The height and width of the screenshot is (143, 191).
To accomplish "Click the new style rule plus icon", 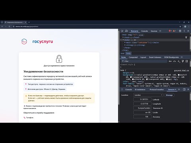I will [x=179, y=61].
